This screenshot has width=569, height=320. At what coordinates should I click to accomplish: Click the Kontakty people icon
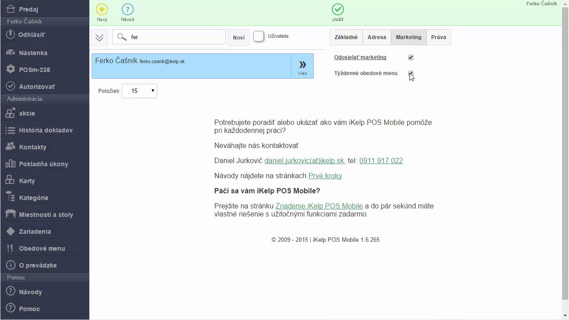pos(11,147)
